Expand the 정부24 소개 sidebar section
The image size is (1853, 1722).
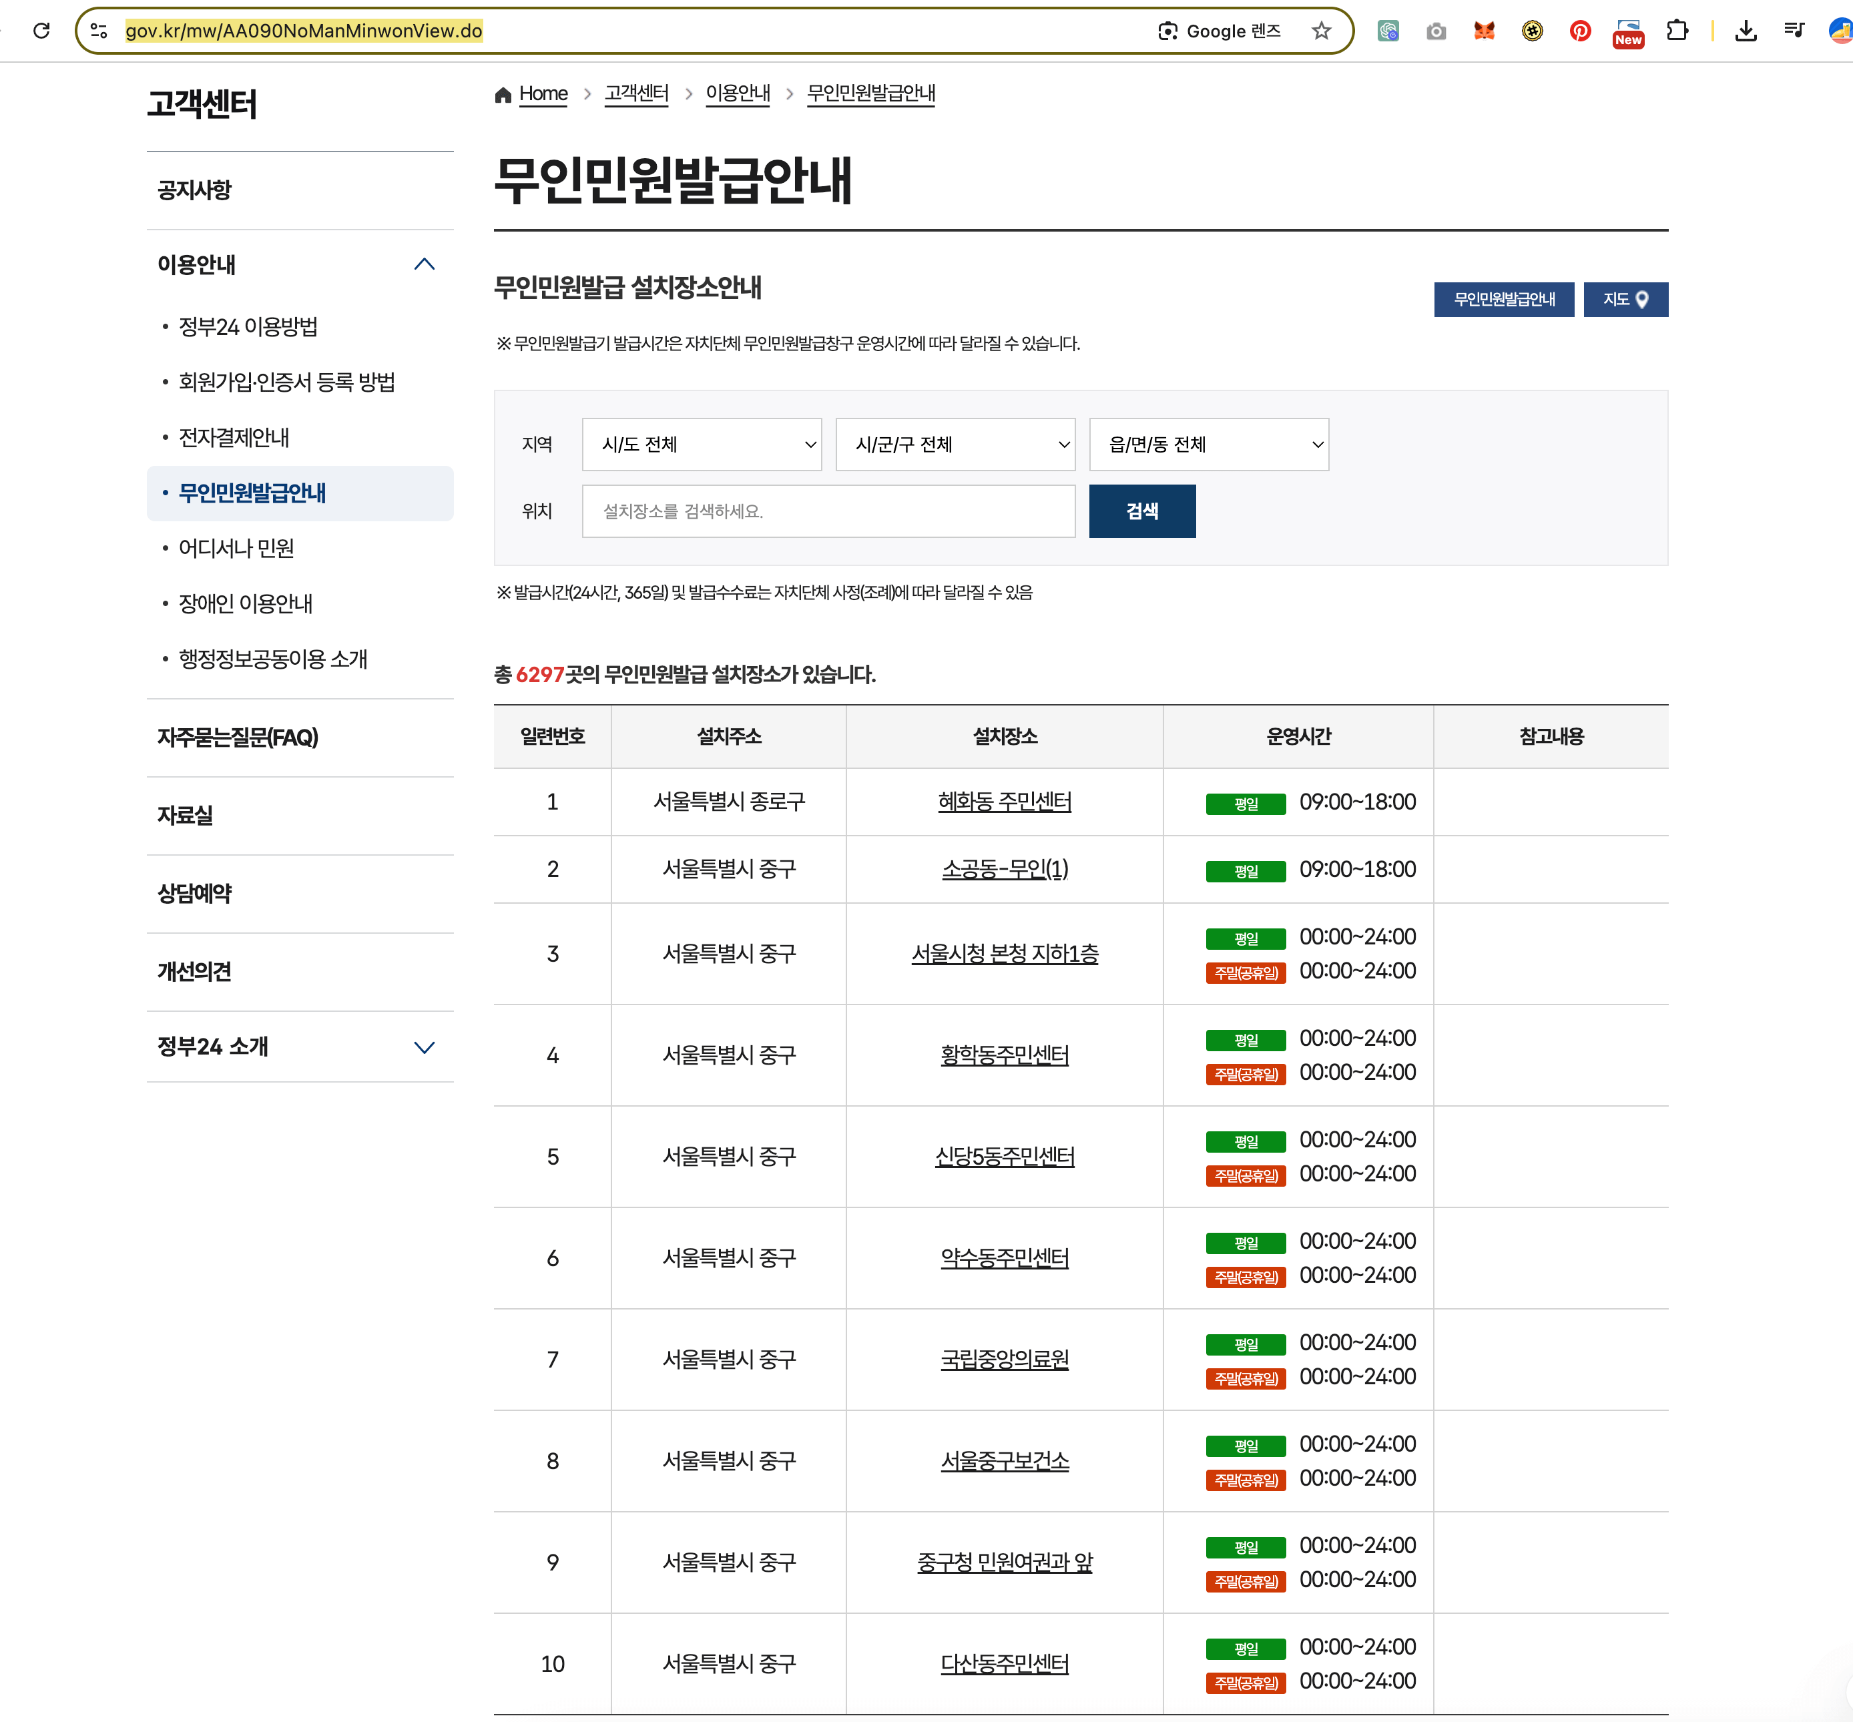pos(424,1047)
